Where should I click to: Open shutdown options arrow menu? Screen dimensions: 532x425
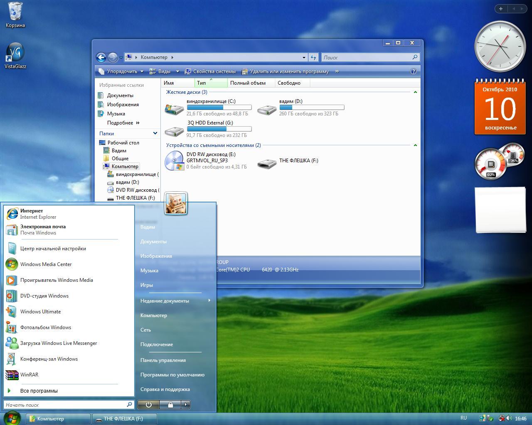(185, 405)
